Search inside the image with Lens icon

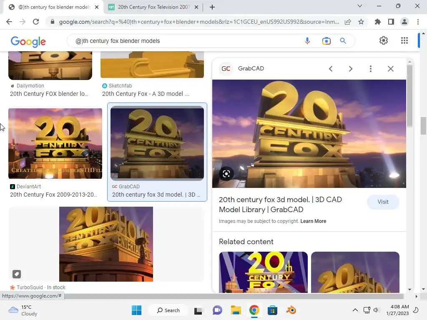[226, 174]
